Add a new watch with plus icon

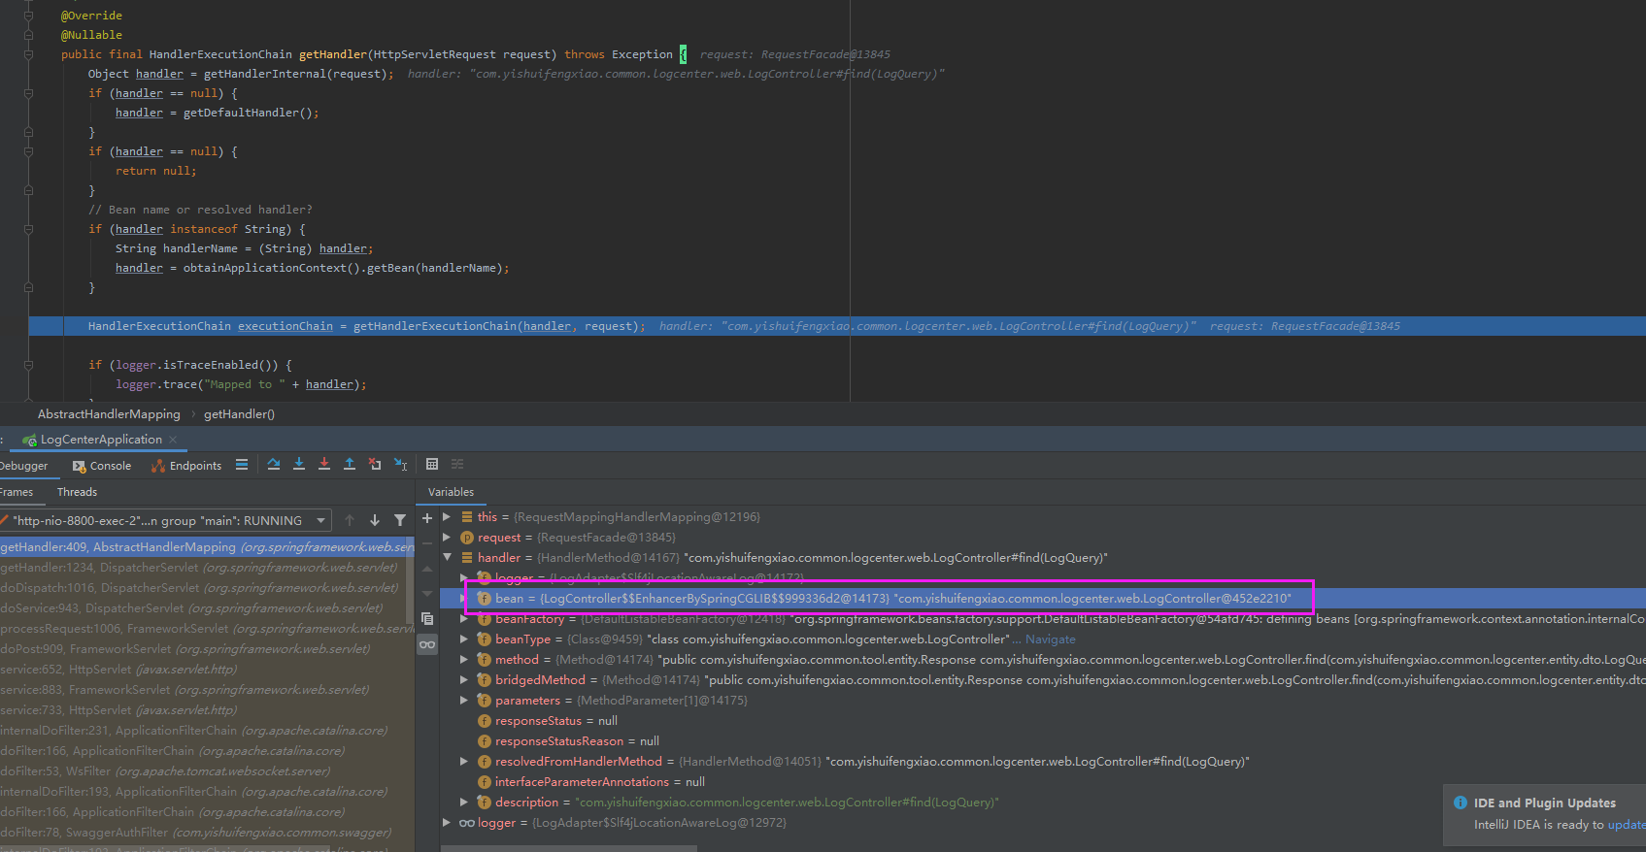click(x=427, y=518)
